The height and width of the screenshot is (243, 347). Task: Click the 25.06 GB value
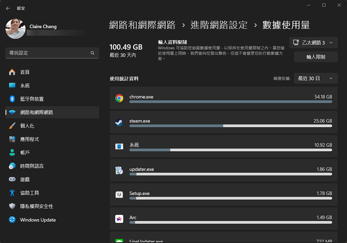pyautogui.click(x=323, y=121)
